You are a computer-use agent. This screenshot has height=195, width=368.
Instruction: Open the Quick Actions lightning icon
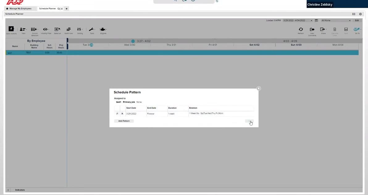pyautogui.click(x=11, y=29)
